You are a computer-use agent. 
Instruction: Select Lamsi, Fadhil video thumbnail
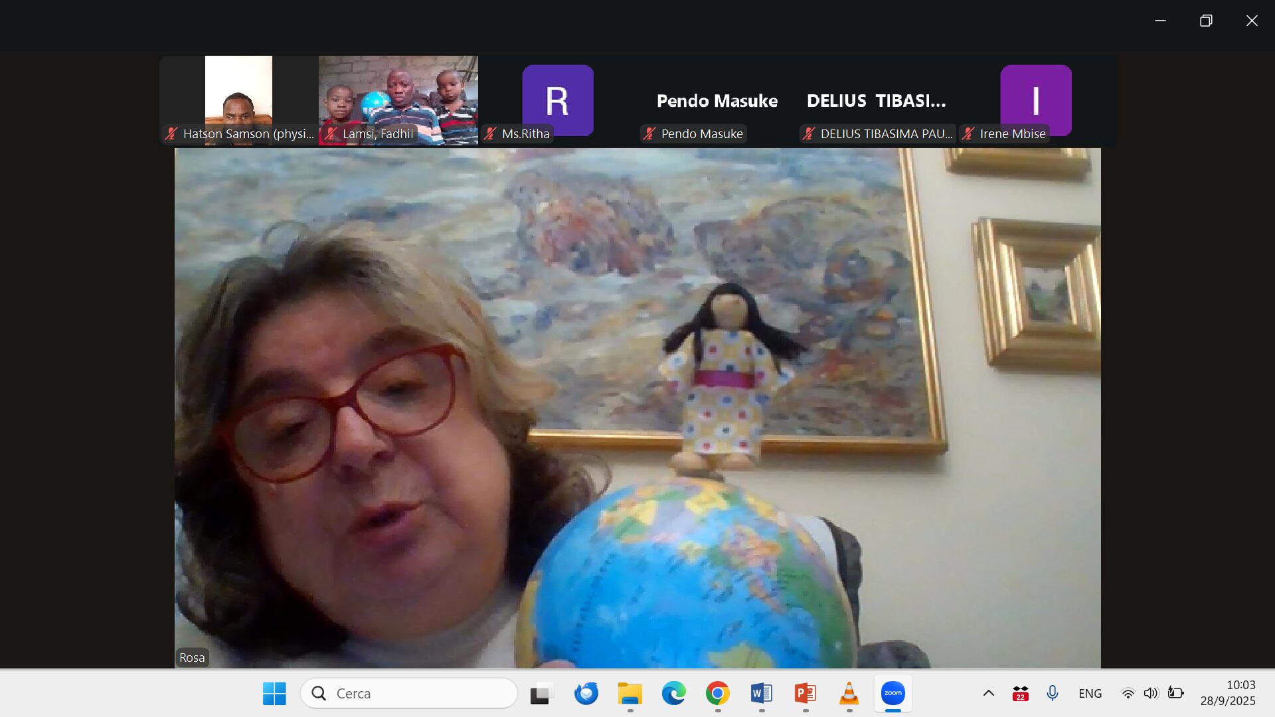398,100
